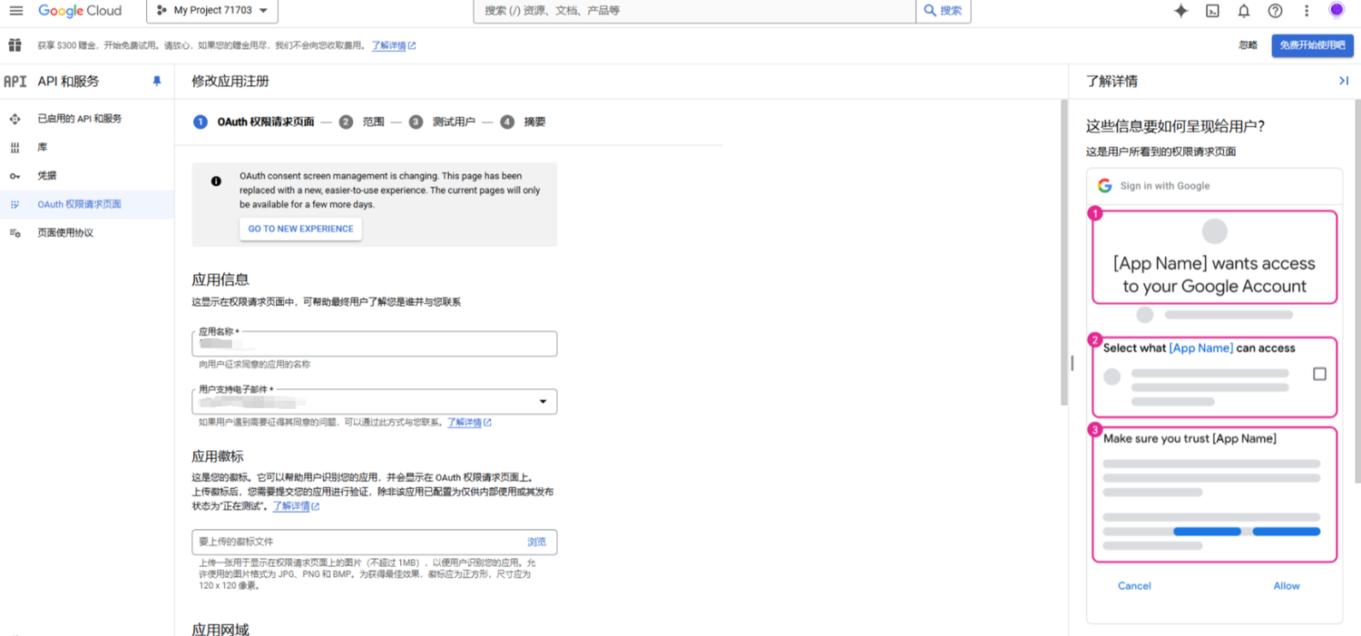Click the 应用名称 input field
The image size is (1361, 636).
[x=374, y=344]
